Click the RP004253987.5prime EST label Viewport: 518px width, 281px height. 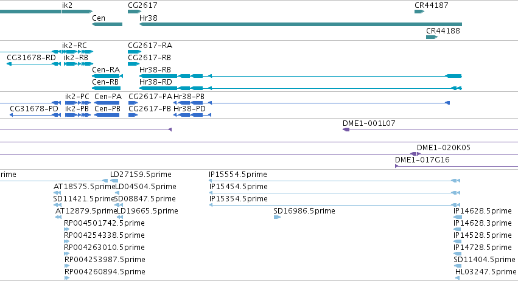pyautogui.click(x=105, y=260)
